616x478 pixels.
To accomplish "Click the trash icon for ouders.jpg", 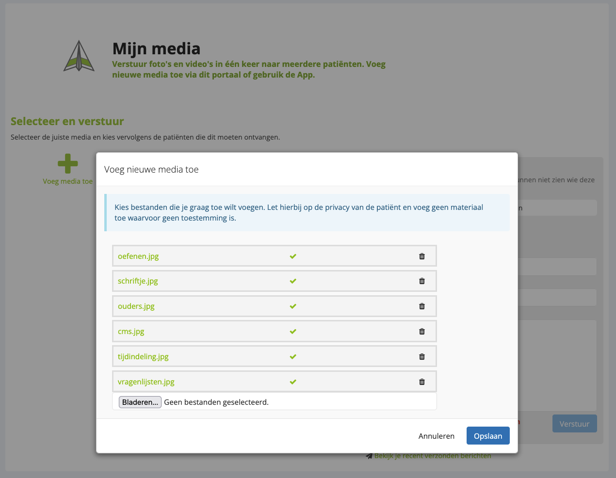I will point(422,306).
